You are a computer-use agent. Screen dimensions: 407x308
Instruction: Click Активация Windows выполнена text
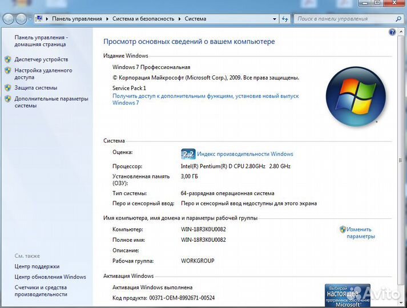[152, 287]
